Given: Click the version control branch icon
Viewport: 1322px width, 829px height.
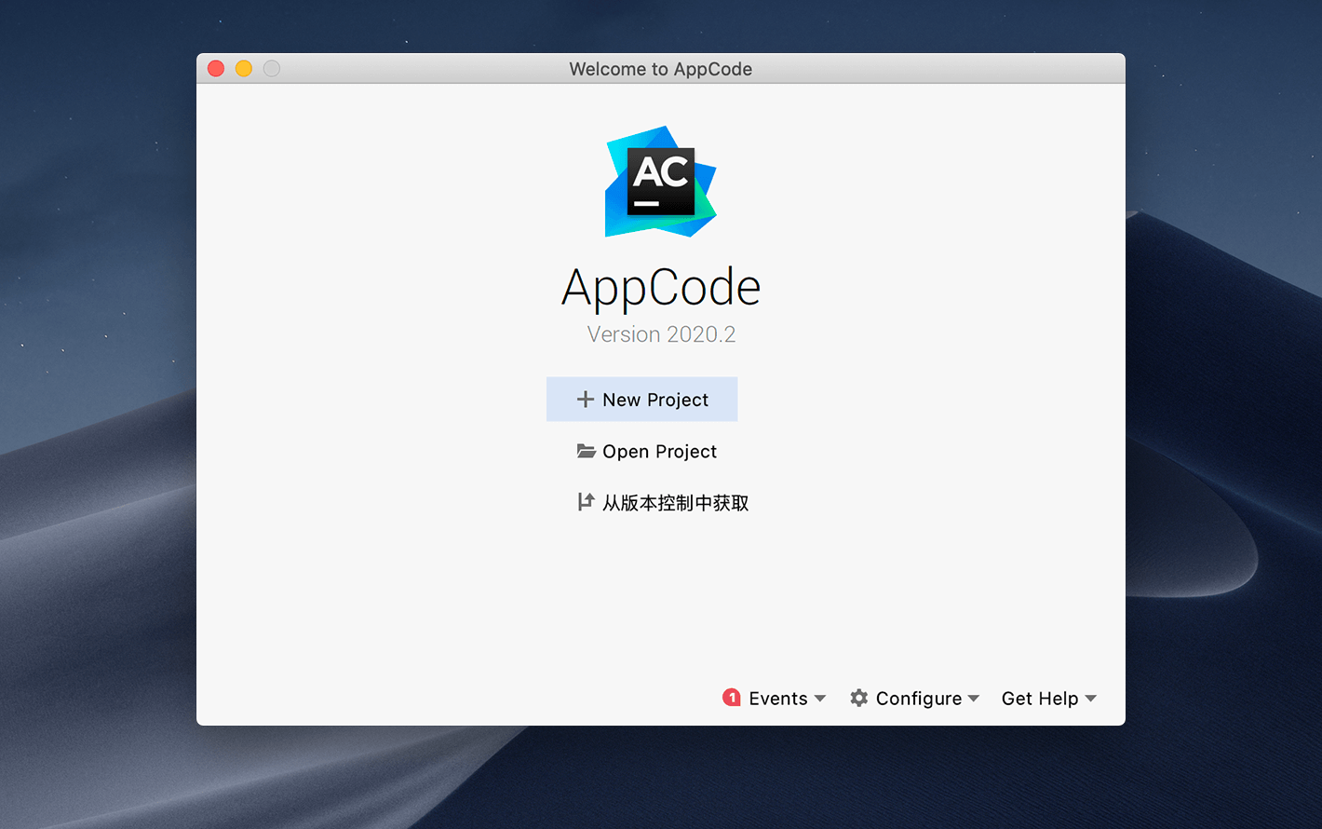Looking at the screenshot, I should (586, 502).
